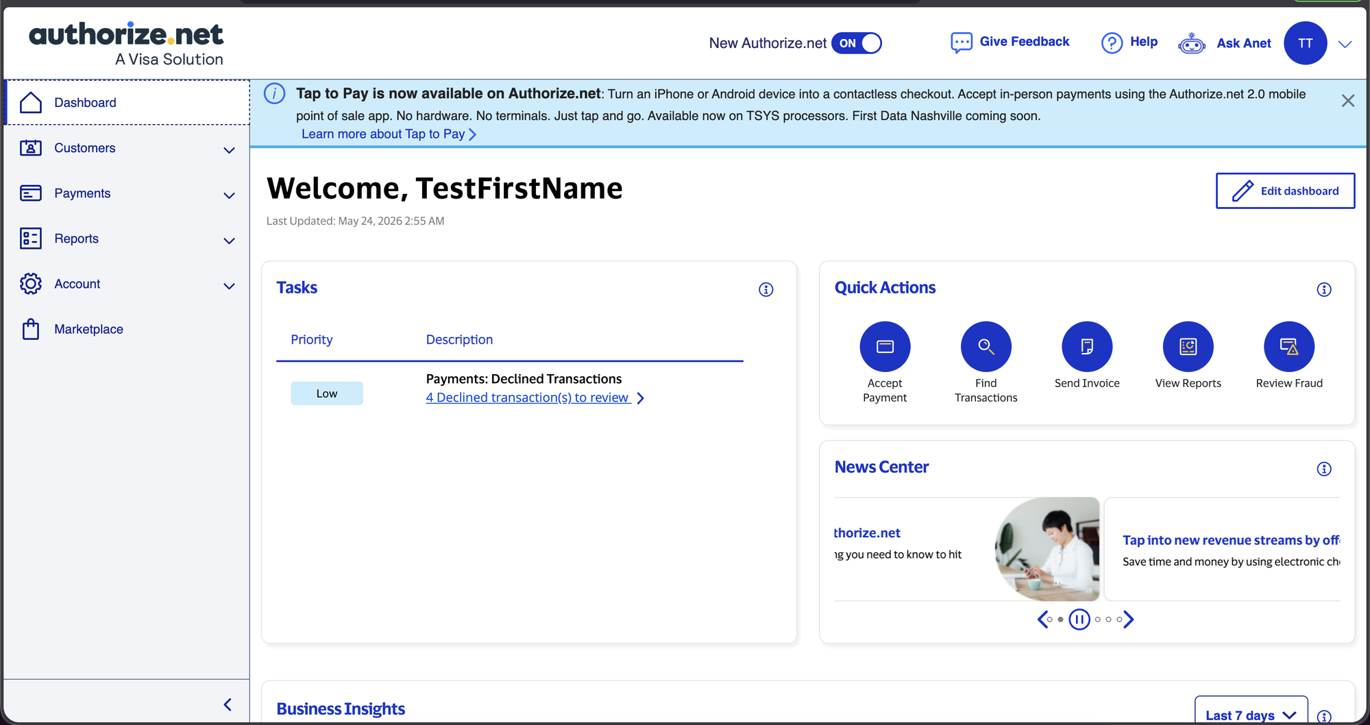This screenshot has height=725, width=1370.
Task: Expand the Reports menu chevron
Action: [x=229, y=241]
